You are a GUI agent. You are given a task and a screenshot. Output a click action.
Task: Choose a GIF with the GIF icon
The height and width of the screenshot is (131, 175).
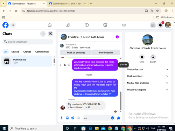78,118
